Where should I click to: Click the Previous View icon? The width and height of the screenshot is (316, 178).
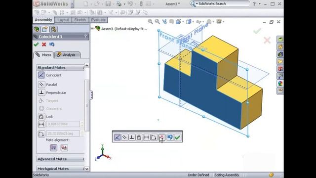pos(164,22)
